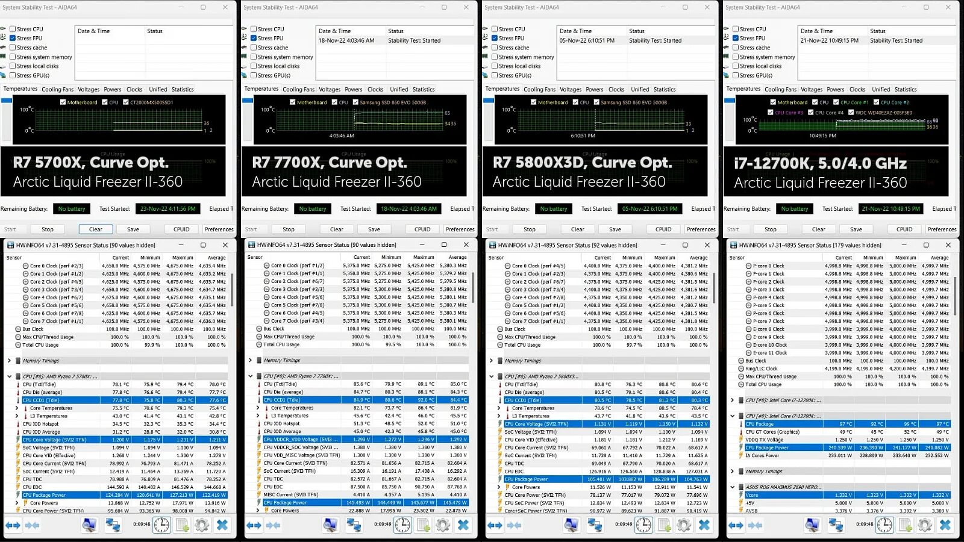The width and height of the screenshot is (964, 542).
Task: Click the logging sheet icon in the Ryzen 7 5700X HWiNFO window
Action: click(x=182, y=525)
